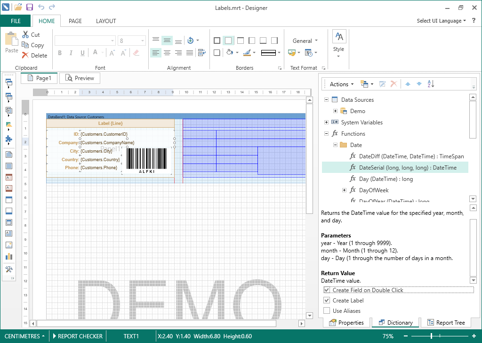Enable the Use Aliases checkbox
The height and width of the screenshot is (343, 482).
pyautogui.click(x=327, y=310)
